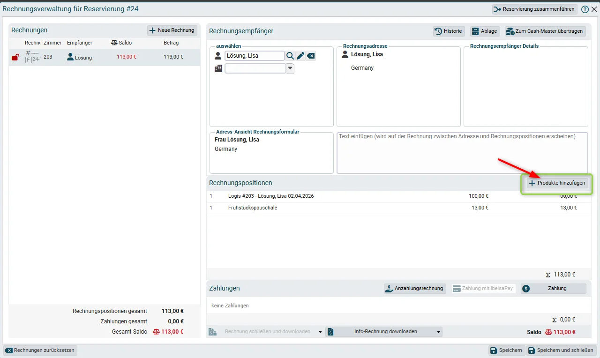The image size is (600, 358).
Task: Select the room 203 invoice row
Action: [105, 57]
